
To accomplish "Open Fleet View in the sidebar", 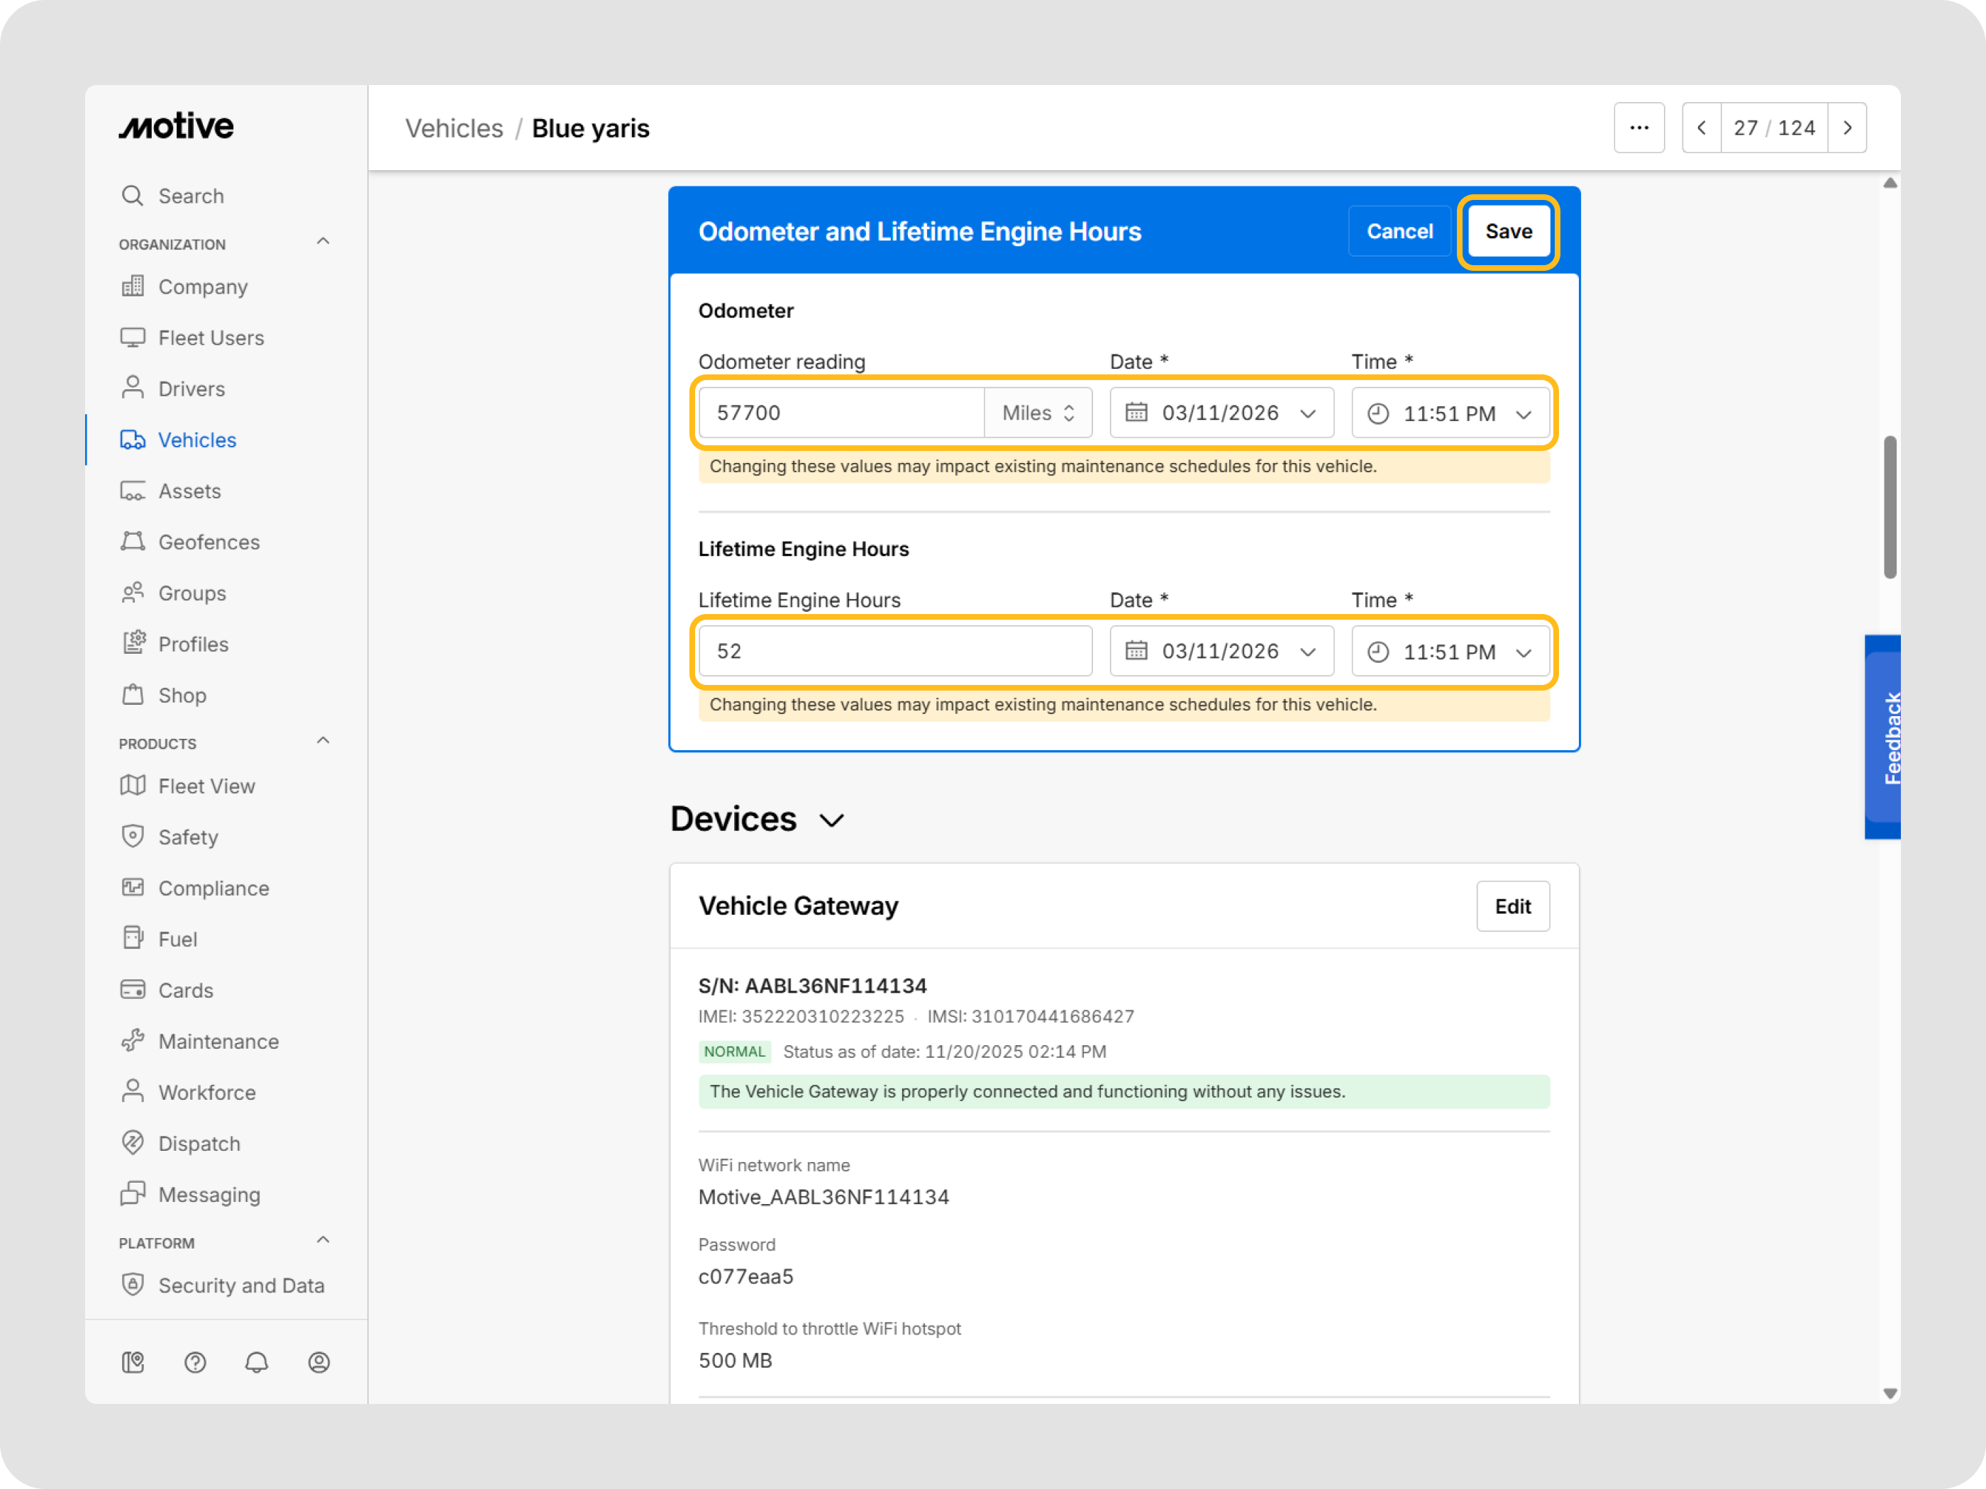I will tap(206, 786).
